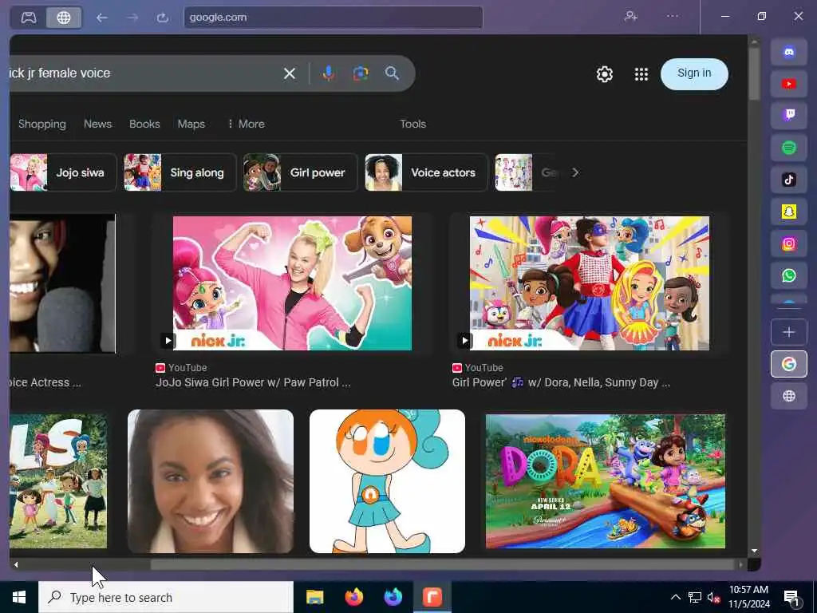Open the taskbar clock 10:57 AM
817x613 pixels.
click(748, 597)
